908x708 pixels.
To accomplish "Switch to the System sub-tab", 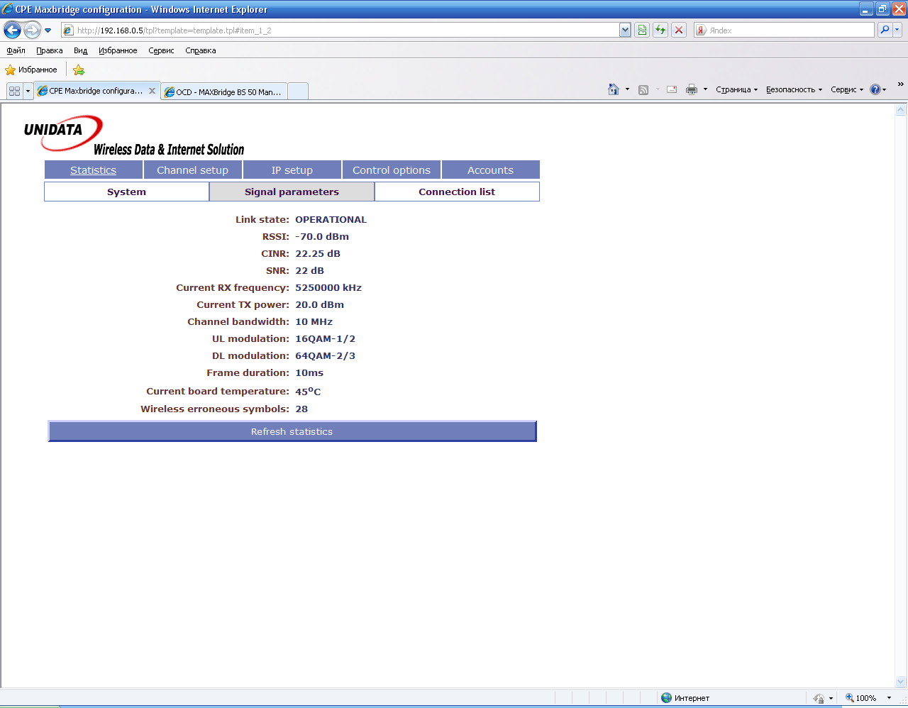I will click(126, 192).
